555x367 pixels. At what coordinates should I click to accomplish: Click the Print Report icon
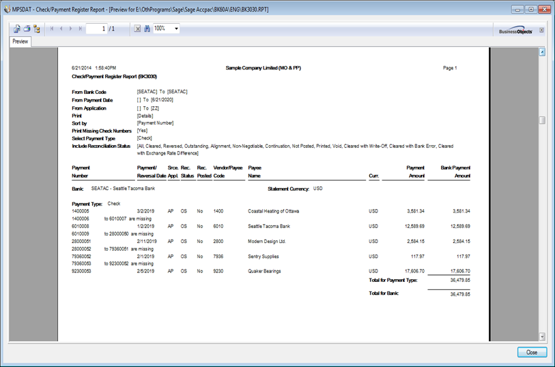[x=27, y=29]
